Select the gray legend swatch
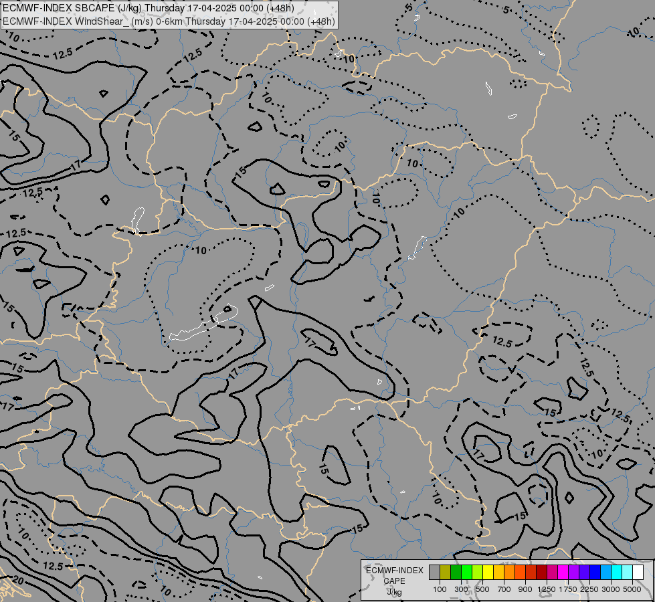 click(434, 572)
